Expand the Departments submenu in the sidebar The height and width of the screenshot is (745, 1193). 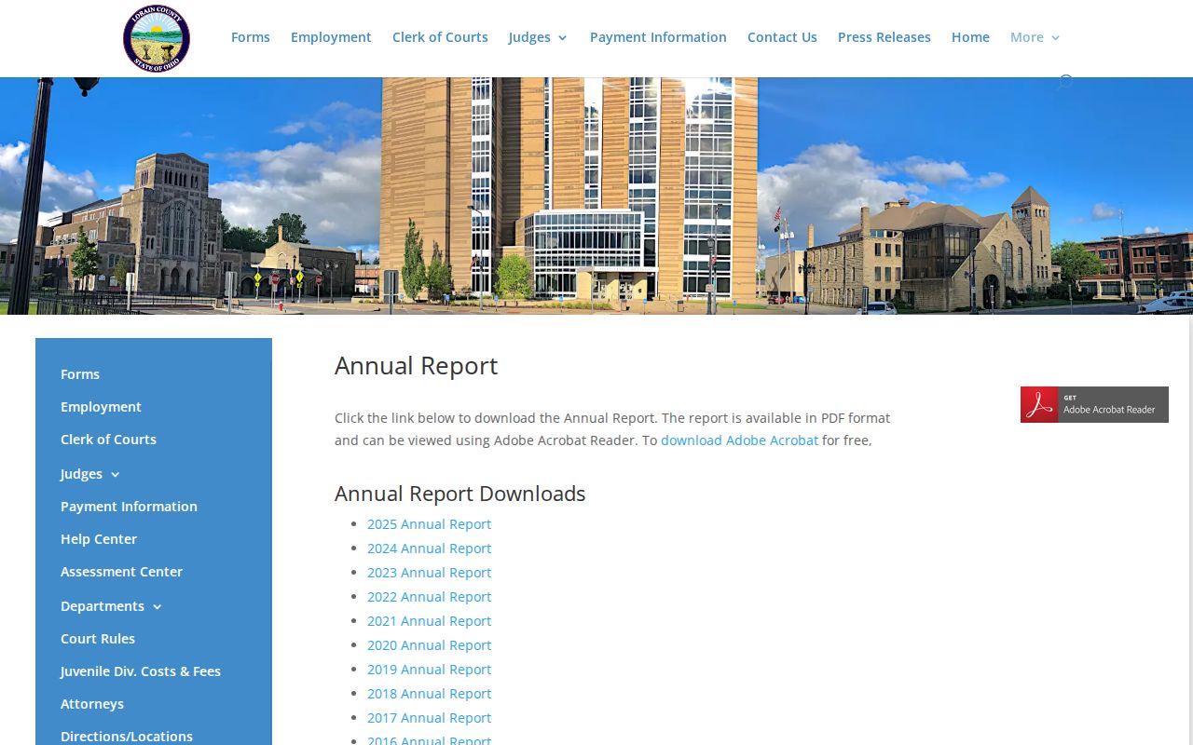(111, 606)
